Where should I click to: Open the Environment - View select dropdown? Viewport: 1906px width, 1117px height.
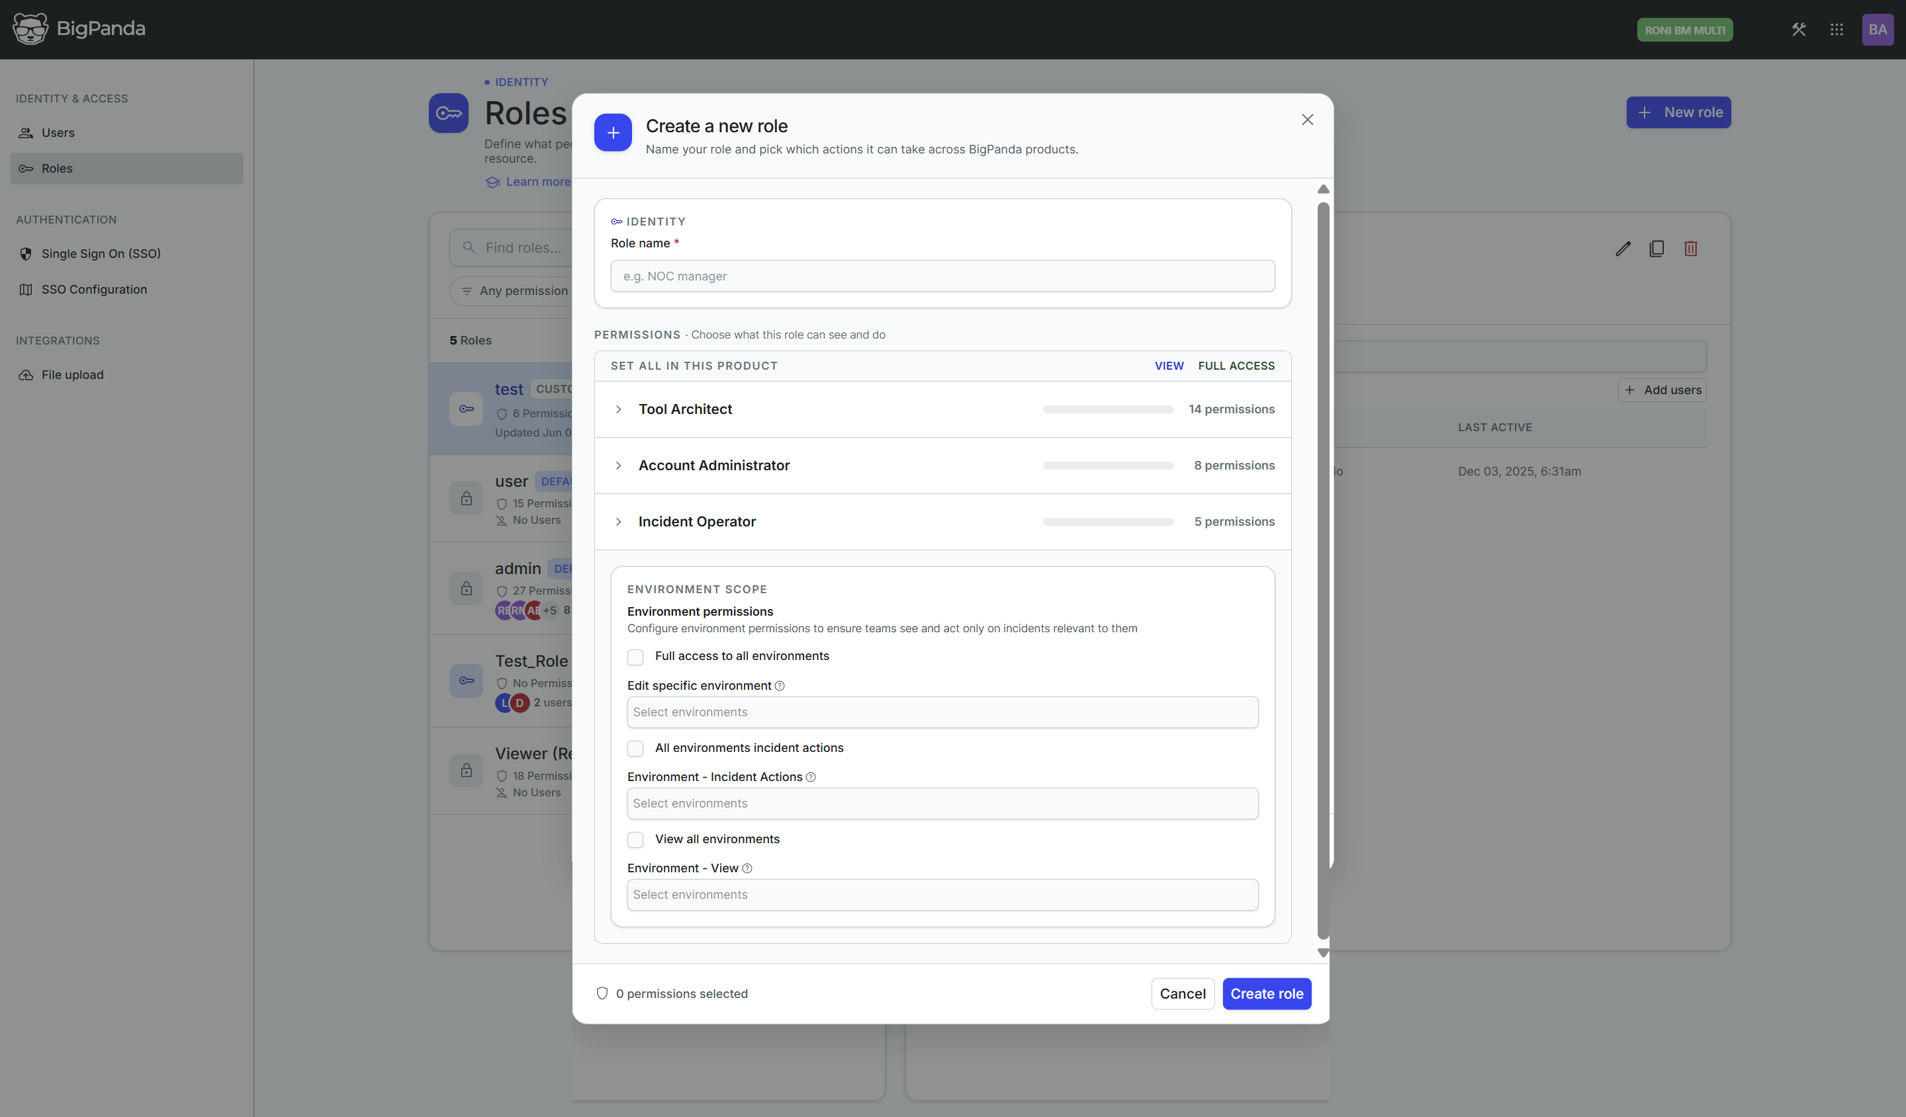tap(942, 895)
